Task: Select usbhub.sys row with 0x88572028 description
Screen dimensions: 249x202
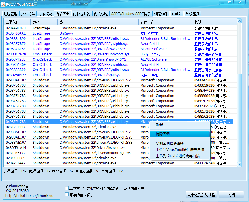Action: 119,111
